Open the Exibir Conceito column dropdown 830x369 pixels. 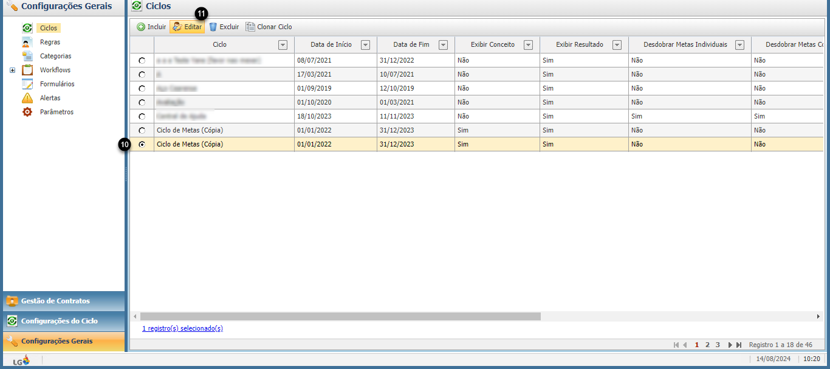pyautogui.click(x=528, y=45)
